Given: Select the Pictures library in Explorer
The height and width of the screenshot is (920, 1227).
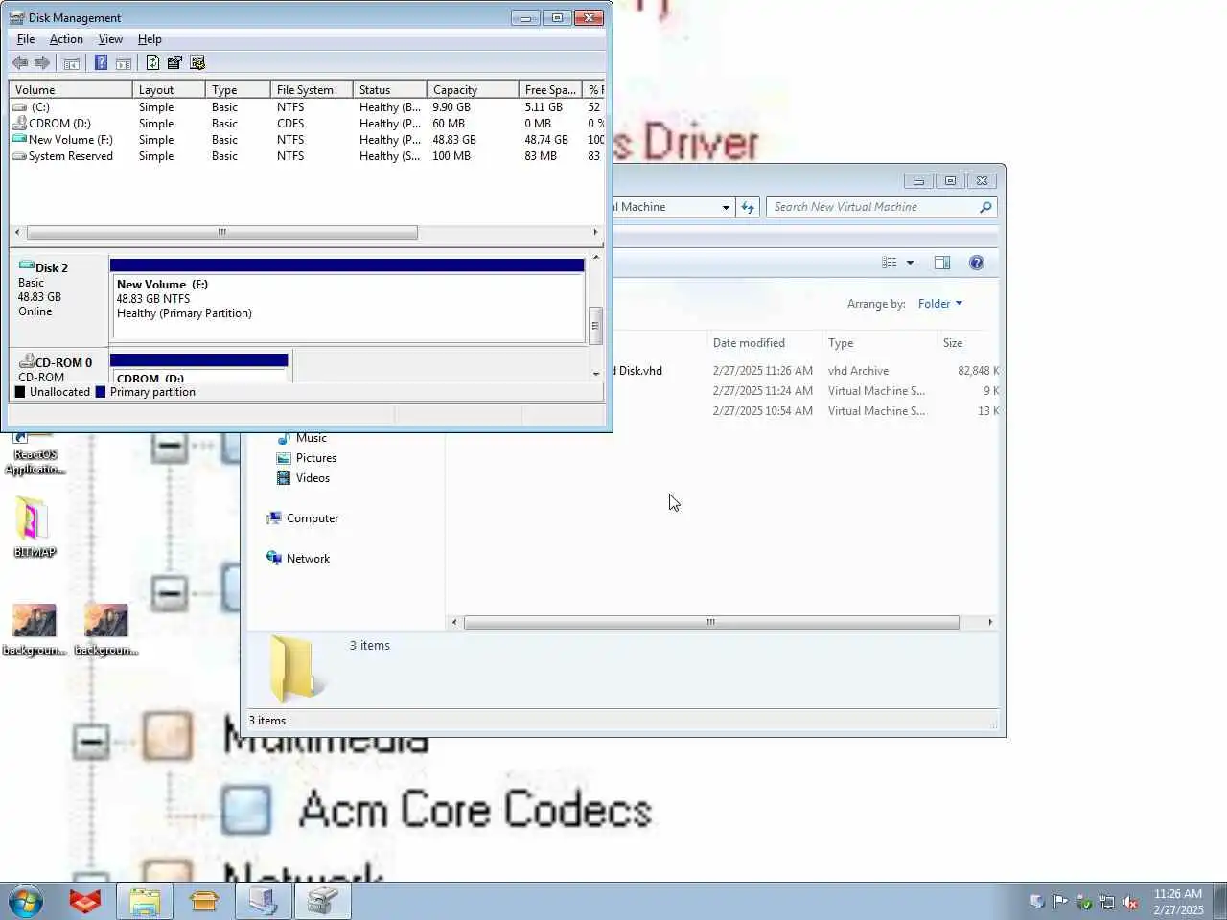Looking at the screenshot, I should 306,458.
